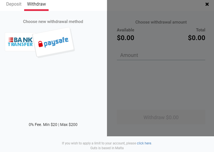Screen dimensions: 214x152
Task: Focus the Amount input field
Action: click(x=161, y=55)
